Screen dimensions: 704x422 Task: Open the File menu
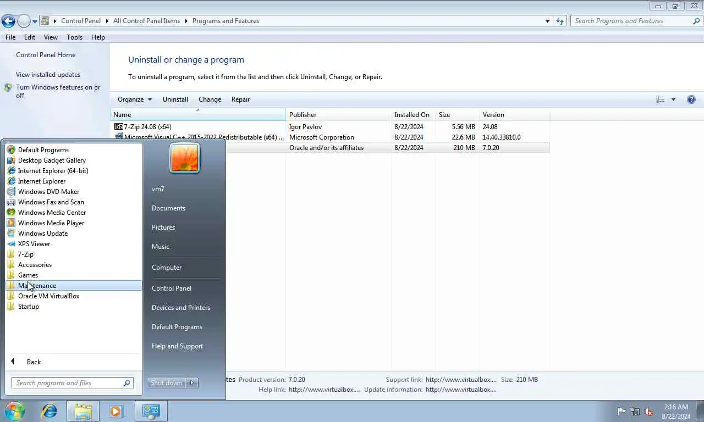10,37
